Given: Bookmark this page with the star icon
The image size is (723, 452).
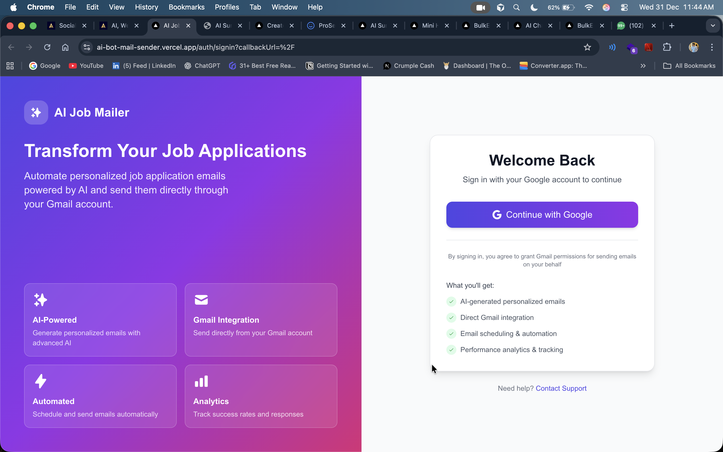Looking at the screenshot, I should (x=587, y=47).
